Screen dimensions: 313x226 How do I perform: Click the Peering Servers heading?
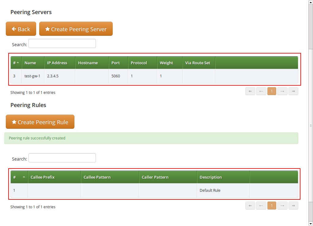click(31, 12)
